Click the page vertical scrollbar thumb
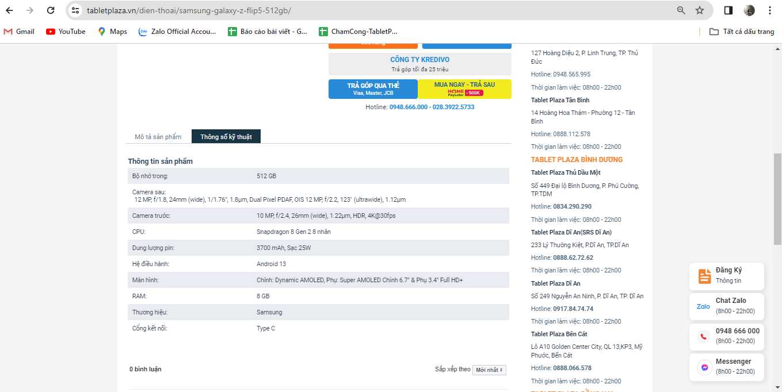 (777, 199)
